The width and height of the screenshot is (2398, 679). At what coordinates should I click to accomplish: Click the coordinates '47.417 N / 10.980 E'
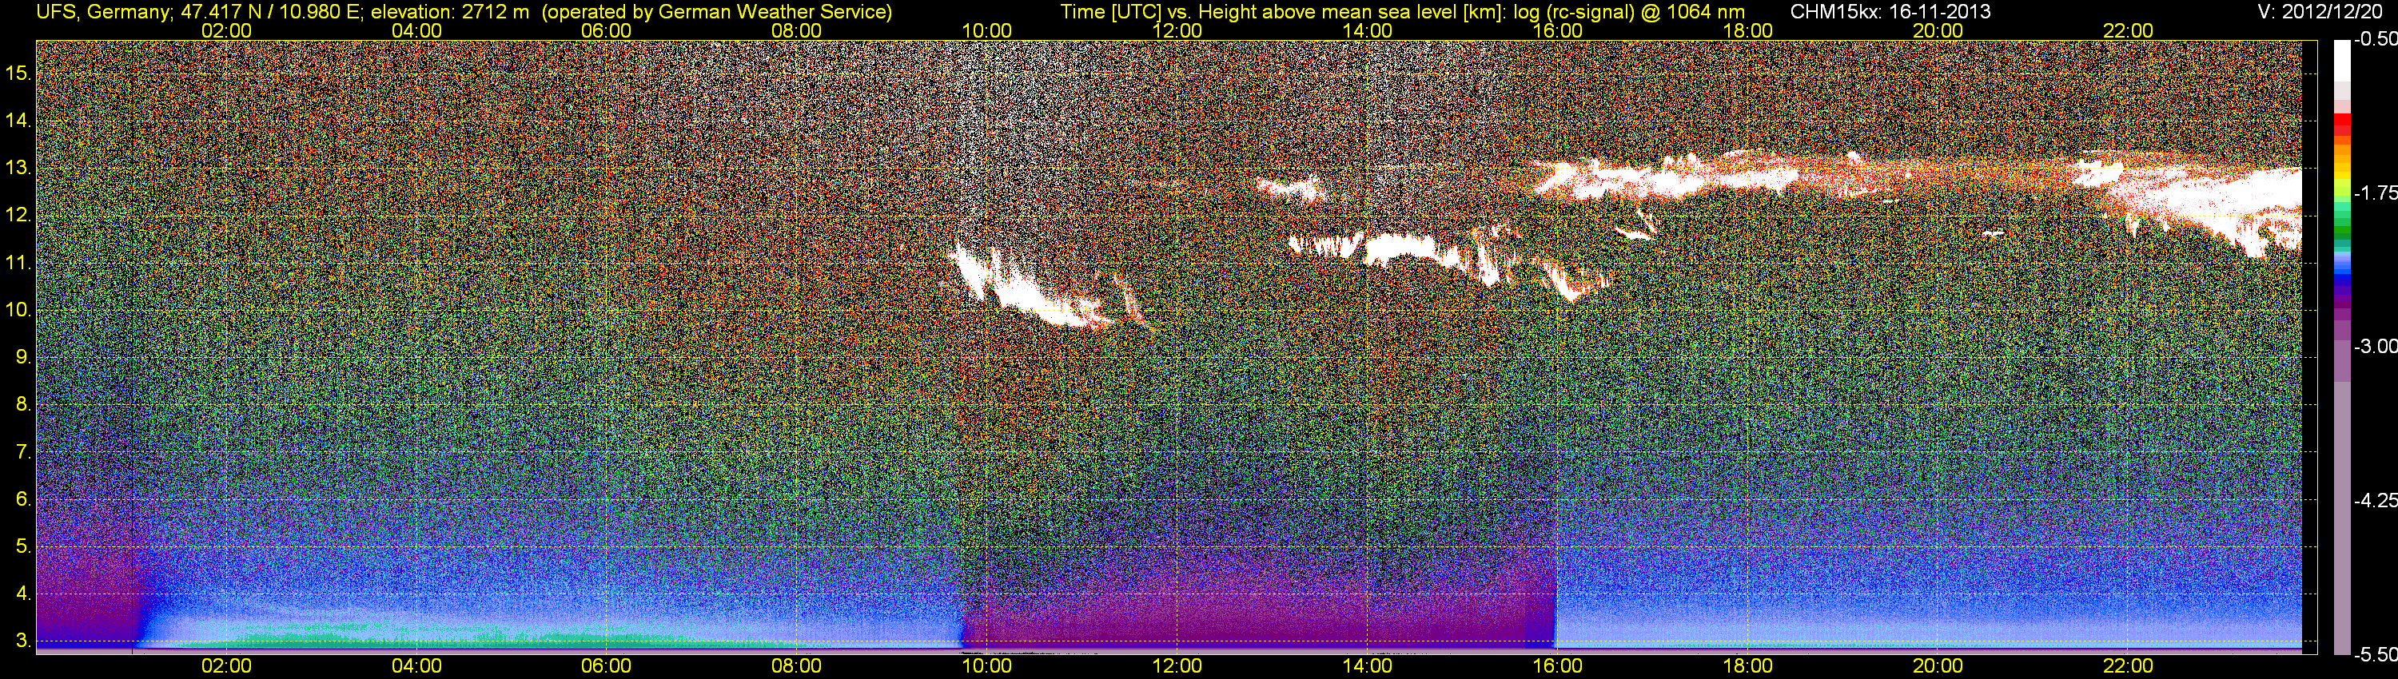(x=269, y=12)
